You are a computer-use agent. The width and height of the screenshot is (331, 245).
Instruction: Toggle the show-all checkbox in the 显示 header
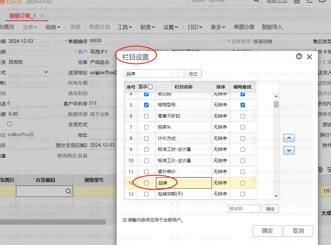150,87
